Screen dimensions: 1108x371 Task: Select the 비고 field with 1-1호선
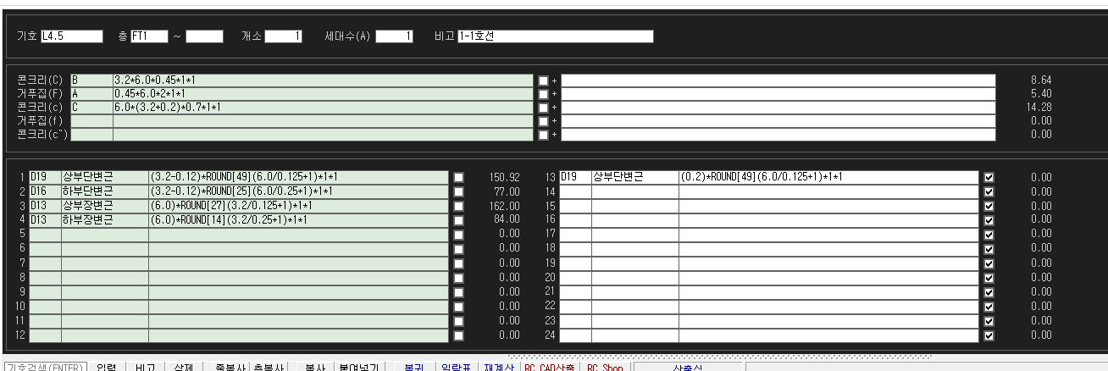click(x=555, y=36)
